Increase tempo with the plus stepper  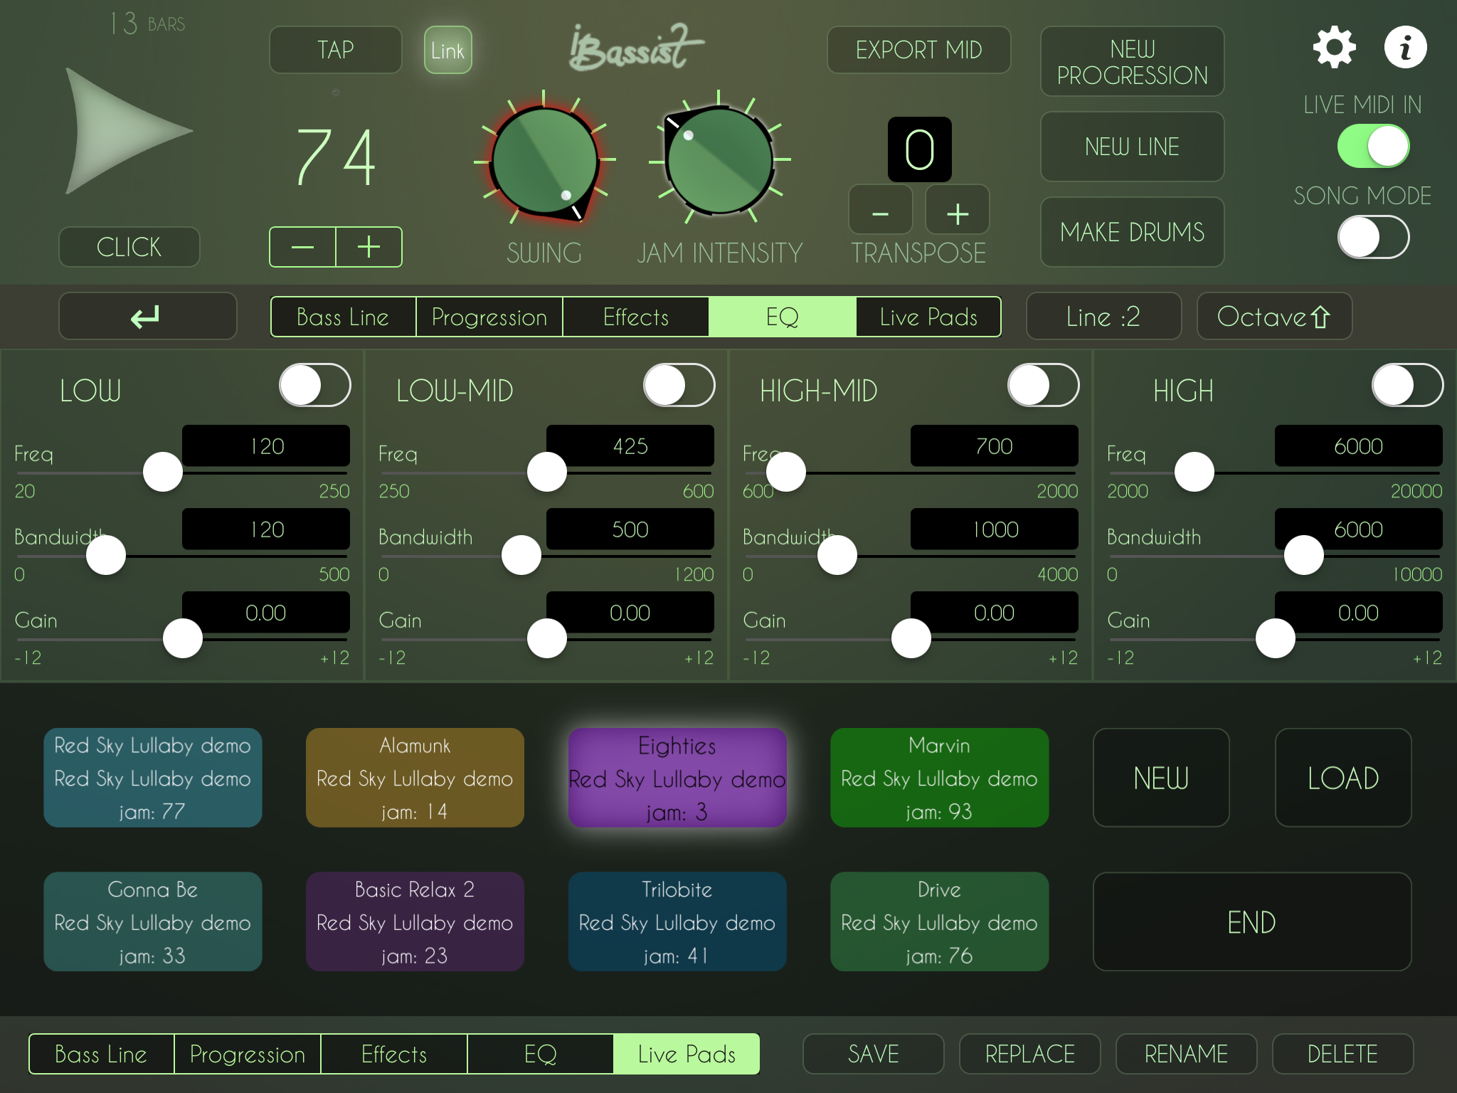coord(369,247)
